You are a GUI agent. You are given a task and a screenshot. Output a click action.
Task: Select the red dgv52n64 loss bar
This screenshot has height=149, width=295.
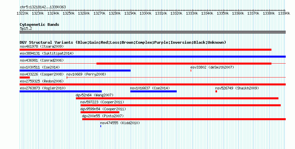click(x=177, y=98)
